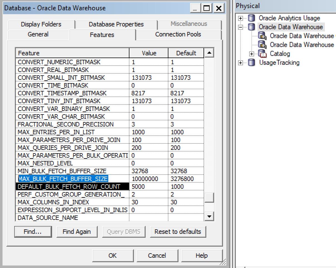Click the Find Again button
336x268 pixels.
coord(77,231)
